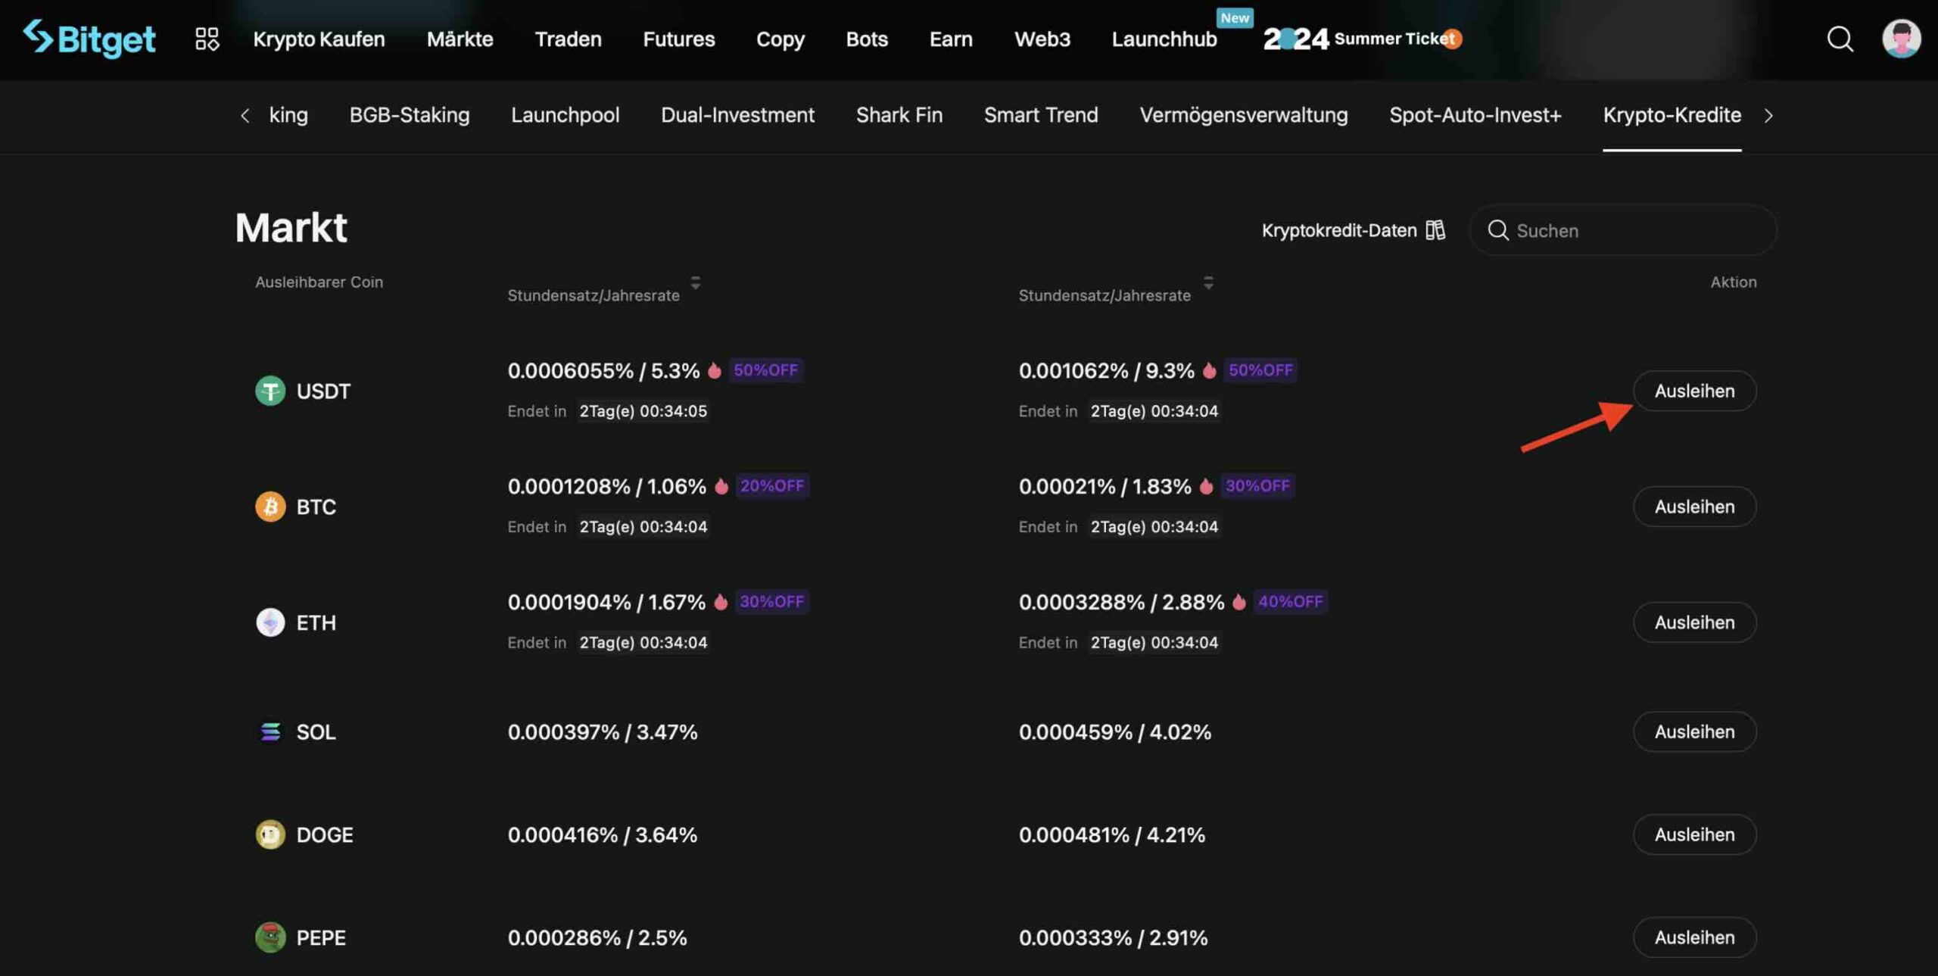Click Ausleihen button for USDT
Screen dimensions: 1938x976
point(1694,391)
